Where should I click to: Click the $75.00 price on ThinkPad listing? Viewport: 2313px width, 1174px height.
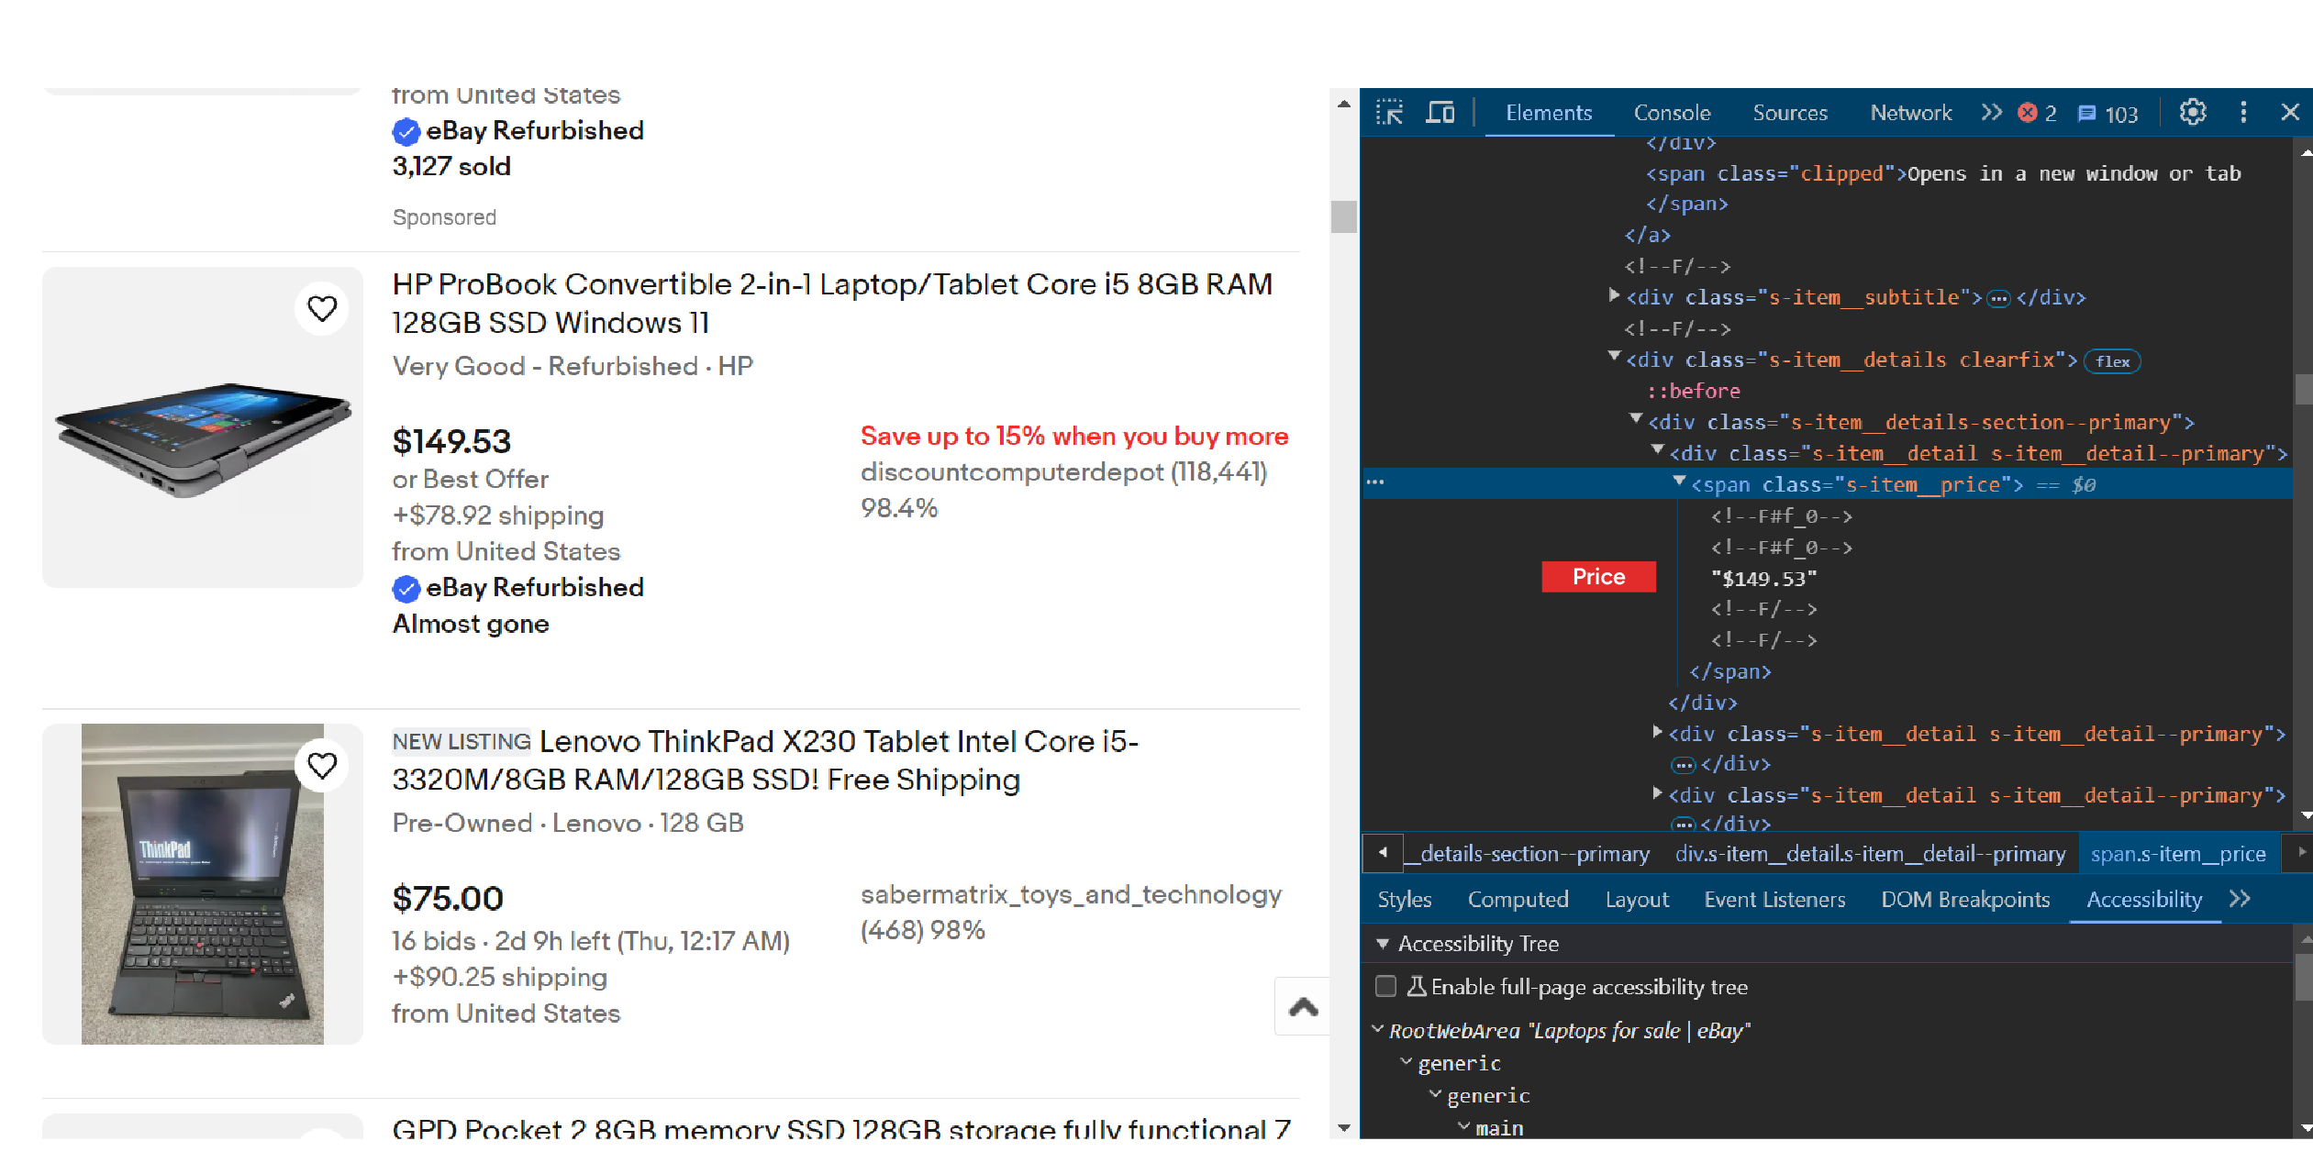[x=448, y=898]
